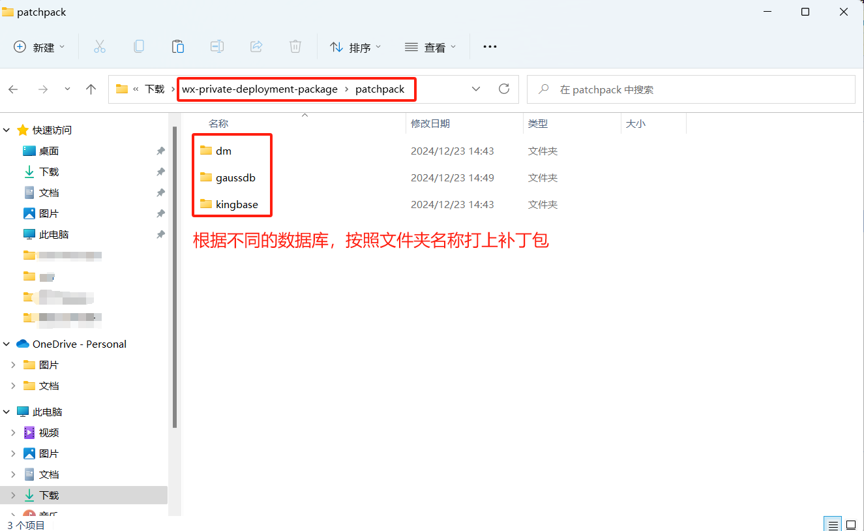Click the Rename icon in toolbar
864x531 pixels.
point(216,47)
